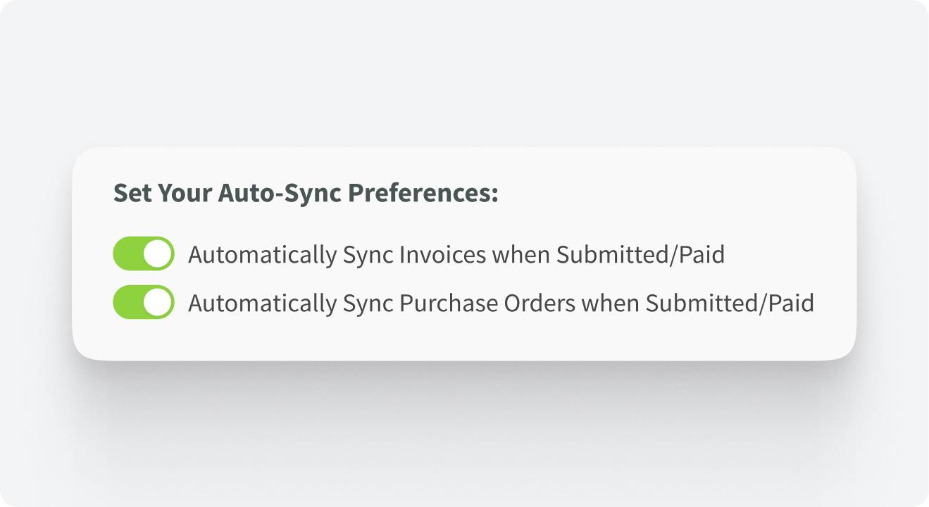Click the white knob on Purchase Orders toggle
Viewport: 929px width, 507px height.
click(x=158, y=302)
